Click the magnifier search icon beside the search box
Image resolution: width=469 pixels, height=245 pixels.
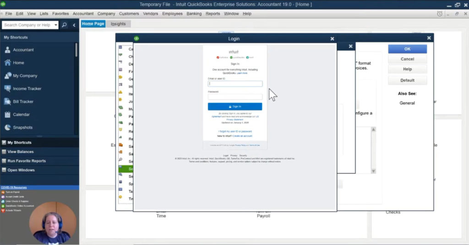64,25
